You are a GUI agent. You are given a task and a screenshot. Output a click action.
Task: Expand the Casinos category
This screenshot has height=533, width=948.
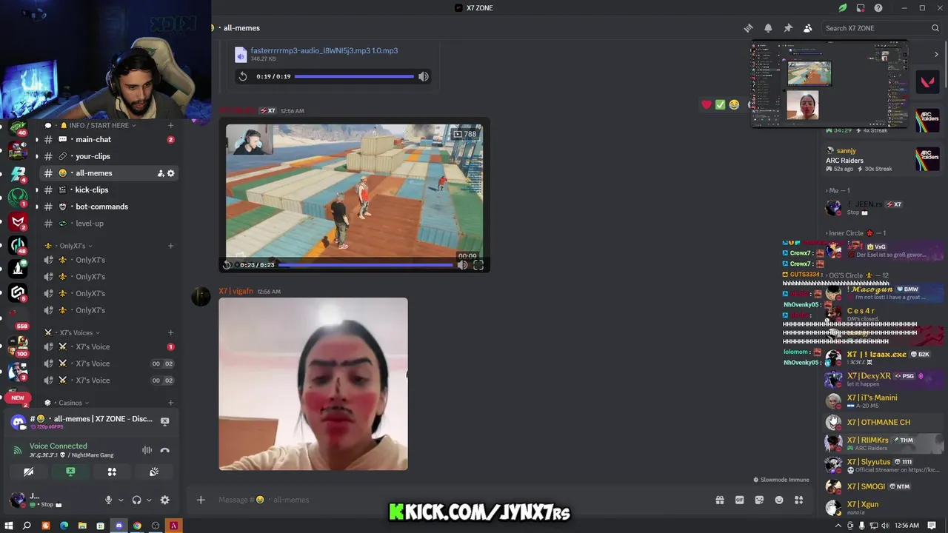pos(67,403)
